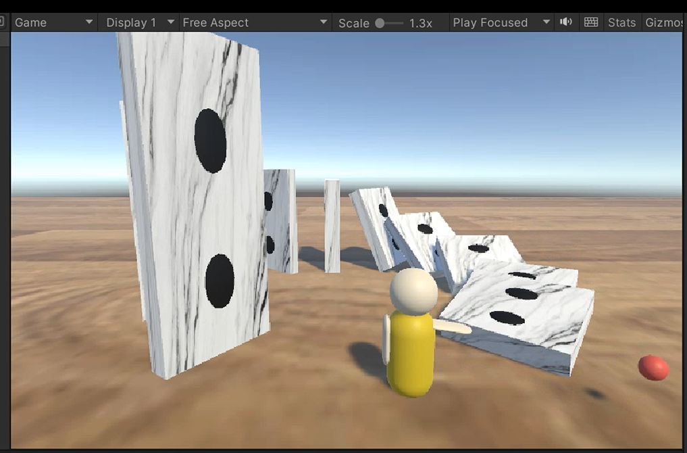Click the player's outstretched arm

coord(451,327)
